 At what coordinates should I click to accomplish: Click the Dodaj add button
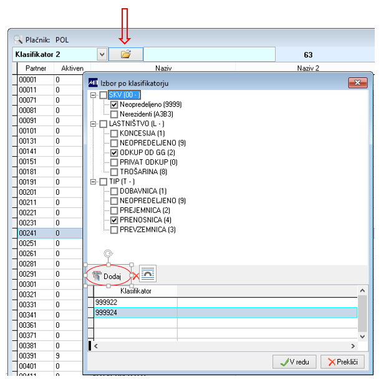point(109,276)
